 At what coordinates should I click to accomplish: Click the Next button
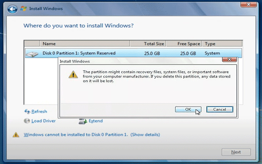(236, 152)
